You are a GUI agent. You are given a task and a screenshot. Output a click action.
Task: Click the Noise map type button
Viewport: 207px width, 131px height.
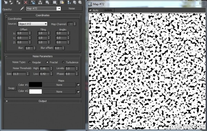[72, 9]
